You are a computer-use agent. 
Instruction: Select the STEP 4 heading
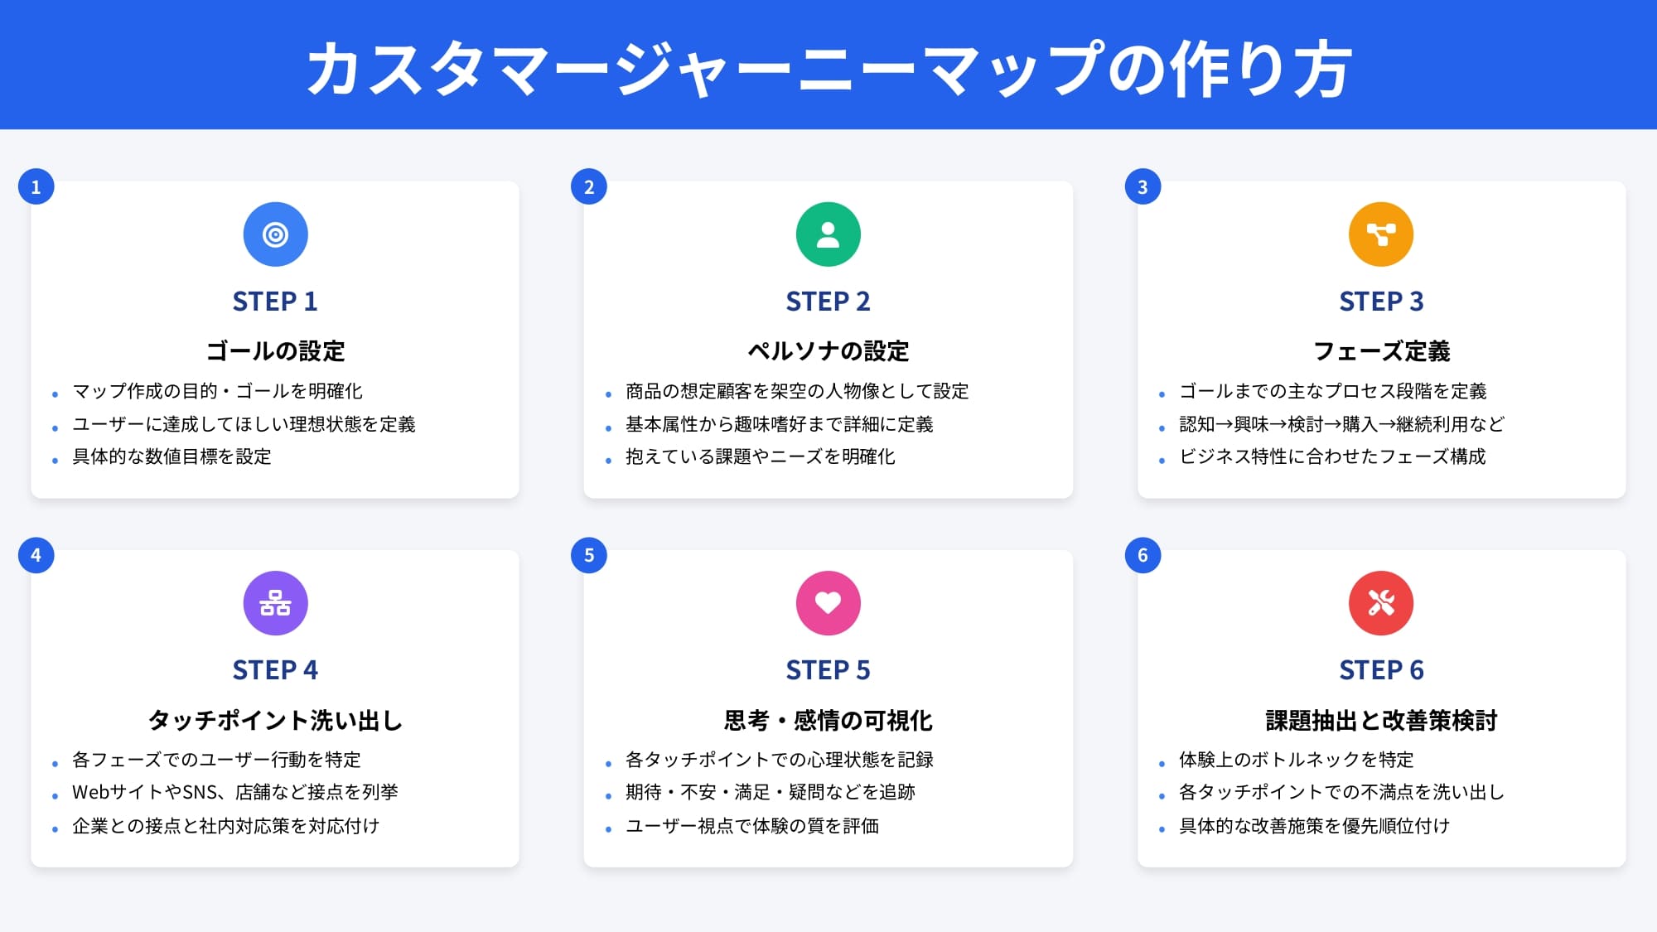275,670
